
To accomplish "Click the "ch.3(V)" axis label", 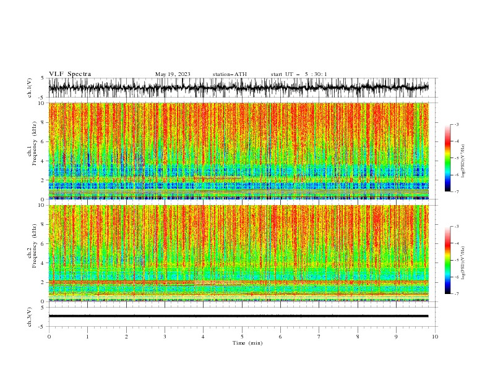I will (x=30, y=317).
